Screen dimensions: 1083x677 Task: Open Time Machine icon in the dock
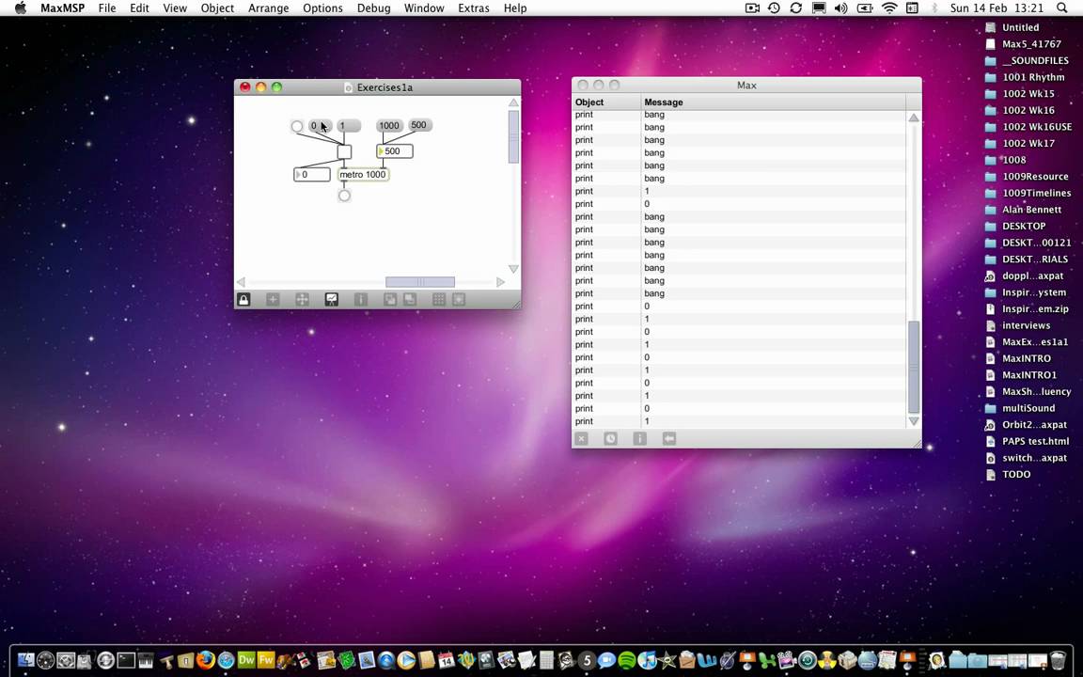point(807,660)
